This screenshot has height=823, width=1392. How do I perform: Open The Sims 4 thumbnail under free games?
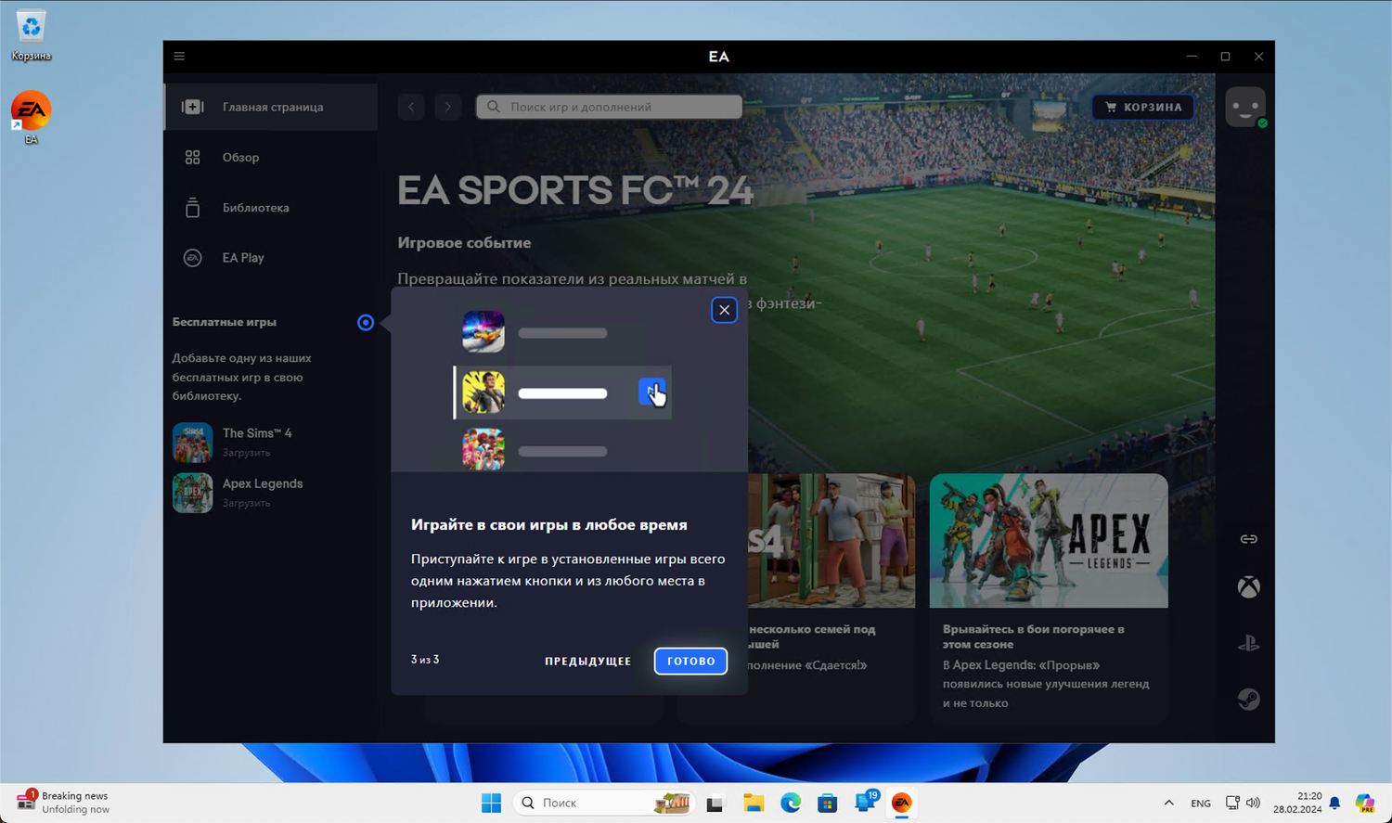(193, 443)
